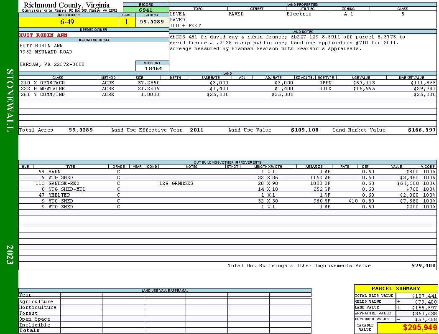Click the card number 1 cell
This screenshot has height=334, width=439.
click(127, 22)
